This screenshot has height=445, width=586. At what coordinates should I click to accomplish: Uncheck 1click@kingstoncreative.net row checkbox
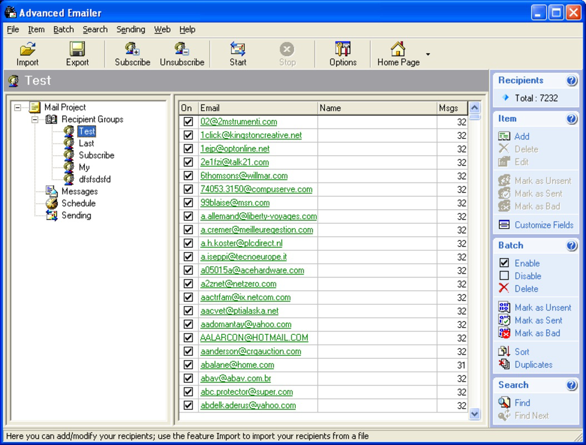188,135
